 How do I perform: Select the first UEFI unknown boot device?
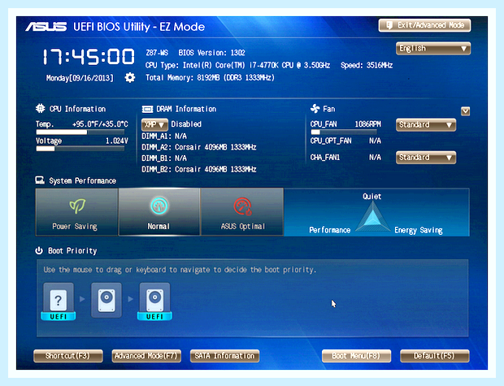(59, 301)
